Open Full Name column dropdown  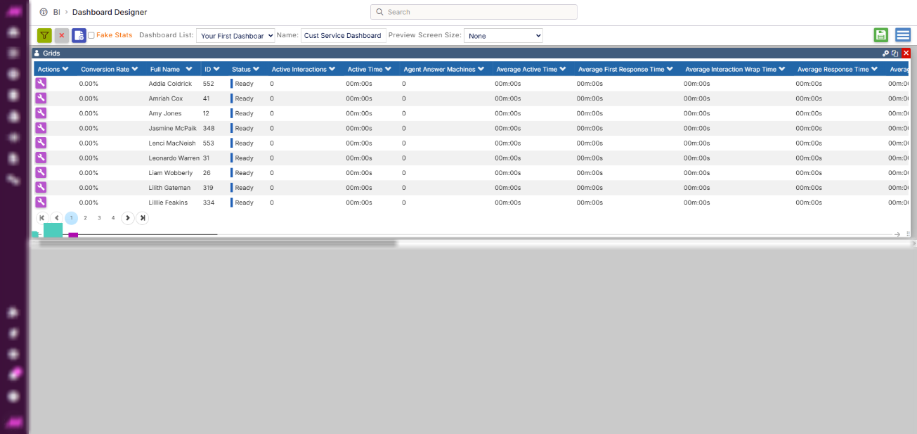[x=189, y=69]
